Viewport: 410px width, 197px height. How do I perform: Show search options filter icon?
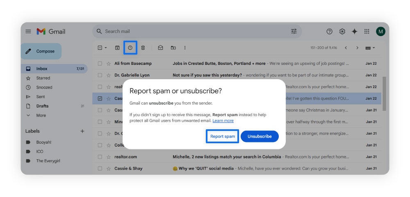(294, 31)
